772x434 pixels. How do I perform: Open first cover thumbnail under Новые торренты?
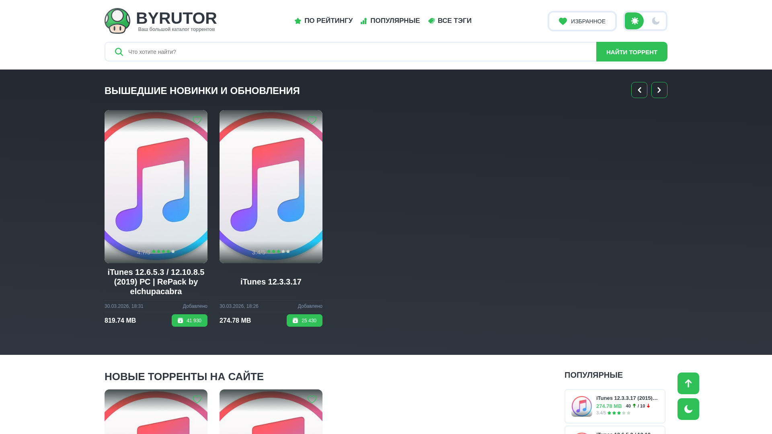[x=156, y=411]
